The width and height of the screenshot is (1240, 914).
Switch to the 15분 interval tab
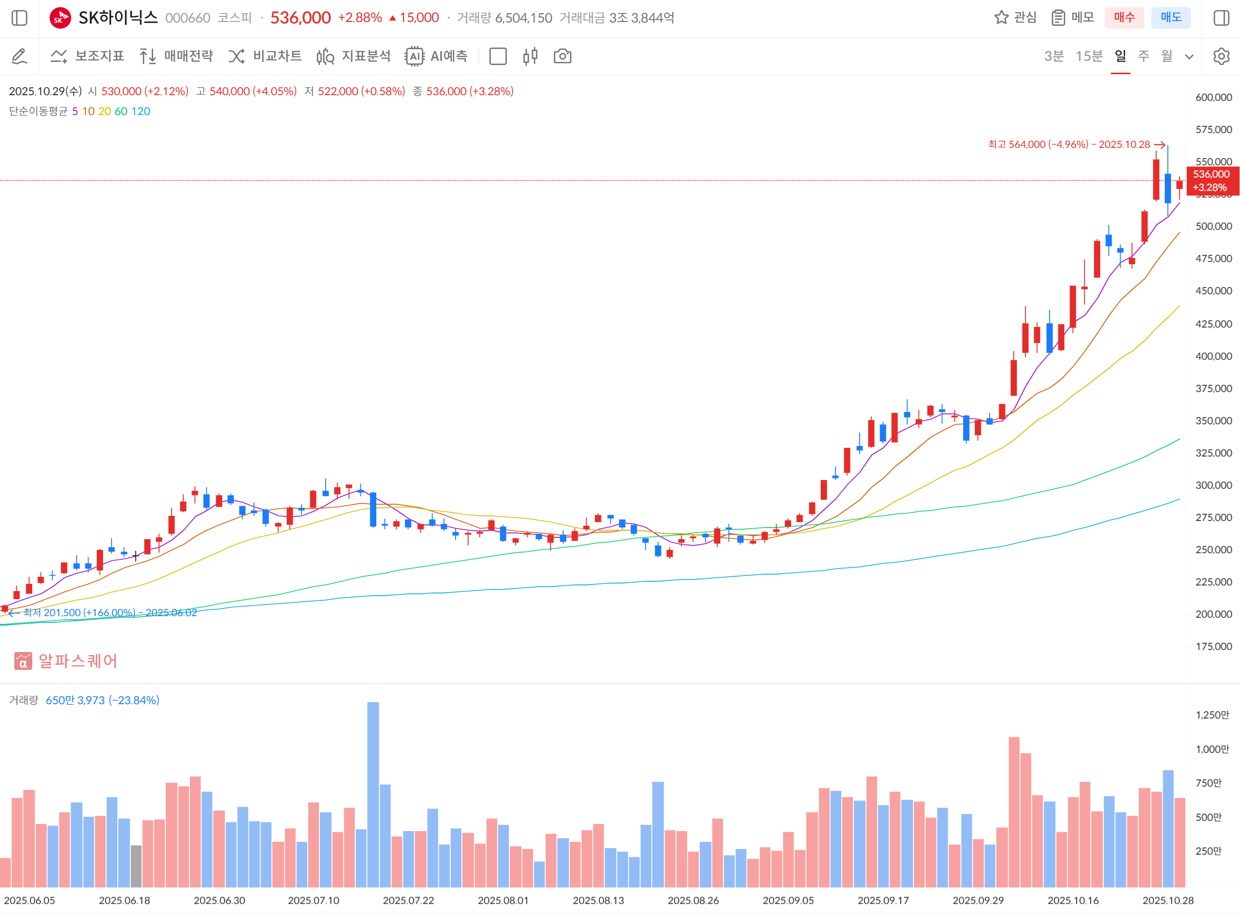click(1088, 56)
